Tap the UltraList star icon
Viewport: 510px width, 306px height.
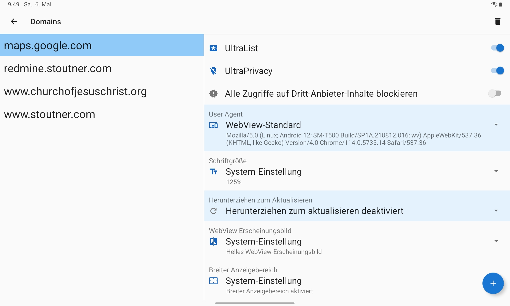pos(213,48)
